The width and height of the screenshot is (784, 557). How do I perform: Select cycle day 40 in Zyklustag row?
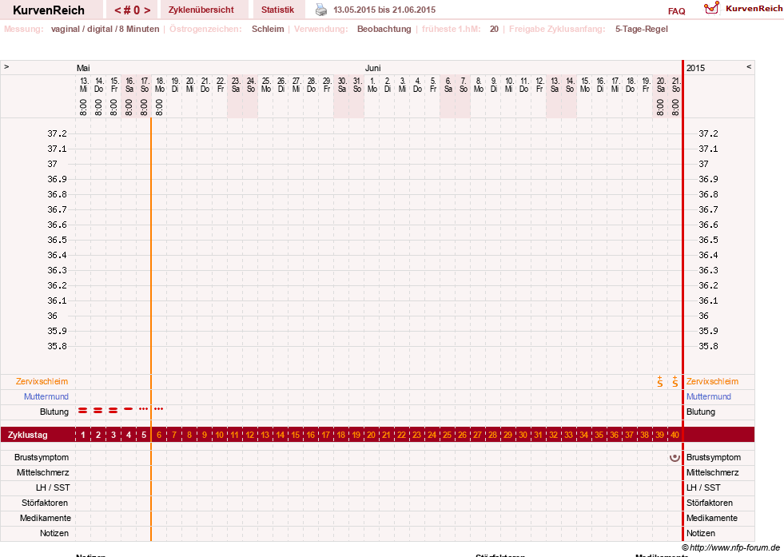click(675, 435)
